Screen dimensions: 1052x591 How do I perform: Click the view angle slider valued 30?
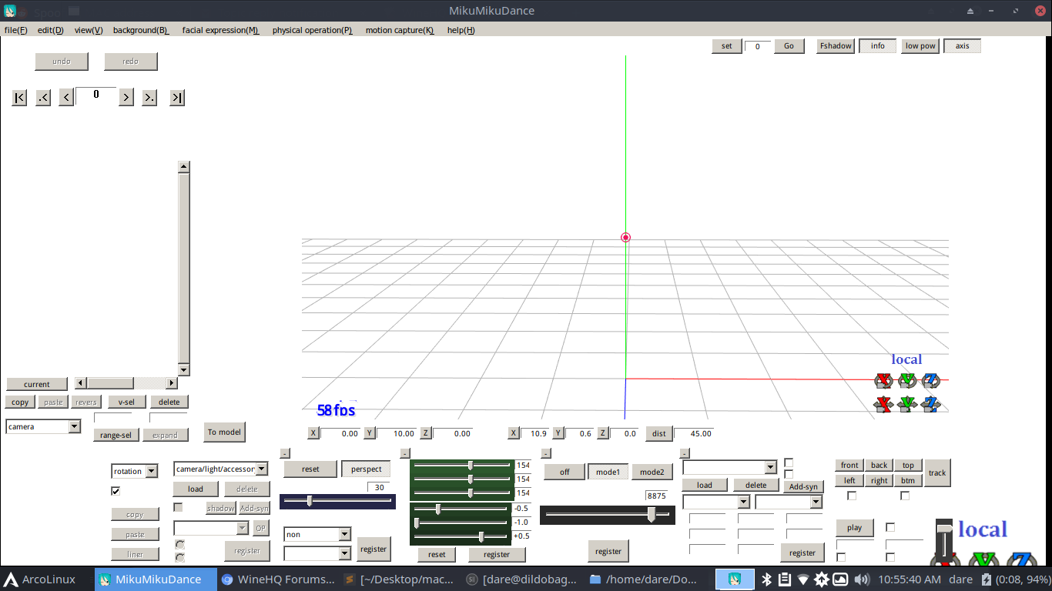tap(337, 501)
